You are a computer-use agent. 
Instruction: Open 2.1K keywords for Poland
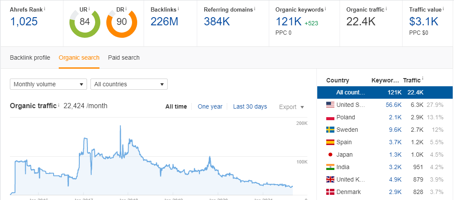[395, 118]
